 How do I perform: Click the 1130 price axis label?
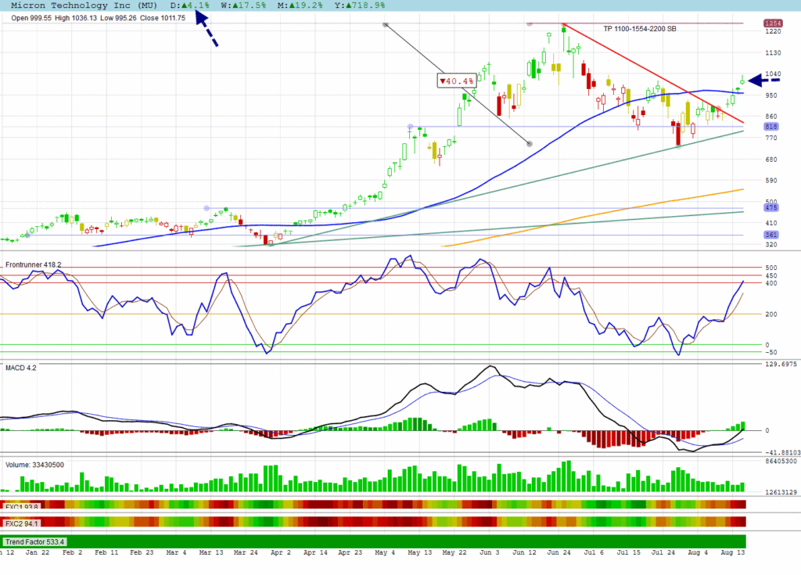pos(773,52)
